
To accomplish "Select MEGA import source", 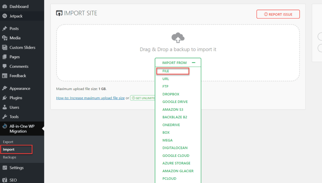I will [167, 140].
